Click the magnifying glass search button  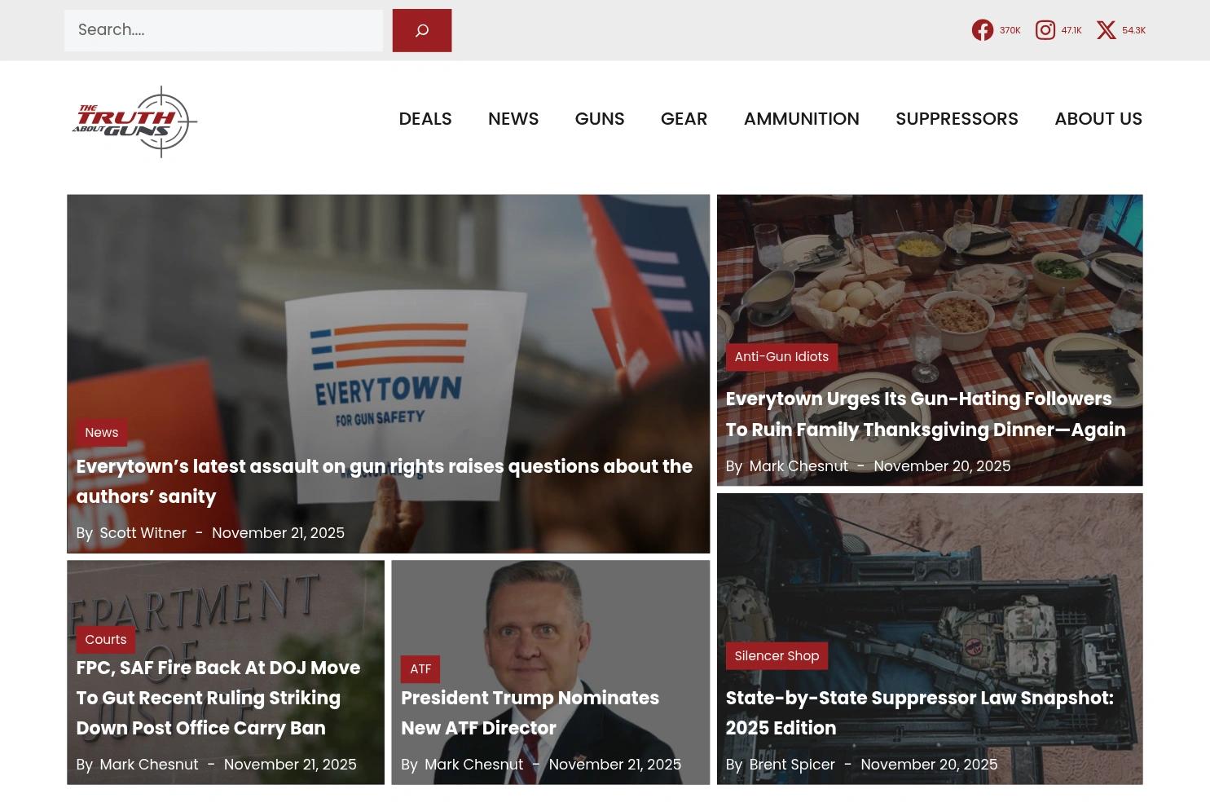(422, 30)
